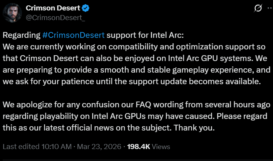Image resolution: width=273 pixels, height=161 pixels.
Task: Open the 198.4K view count
Action: (138, 147)
